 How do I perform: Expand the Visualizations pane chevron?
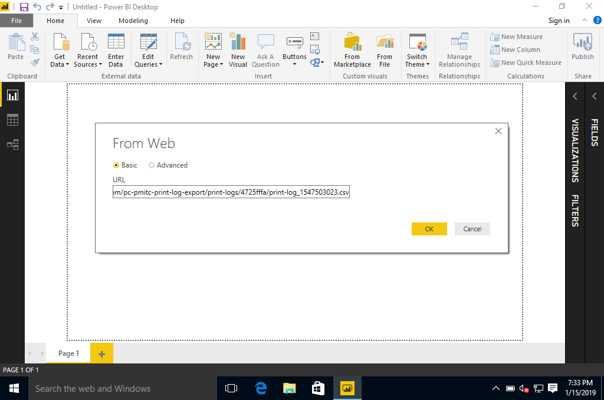coord(575,96)
